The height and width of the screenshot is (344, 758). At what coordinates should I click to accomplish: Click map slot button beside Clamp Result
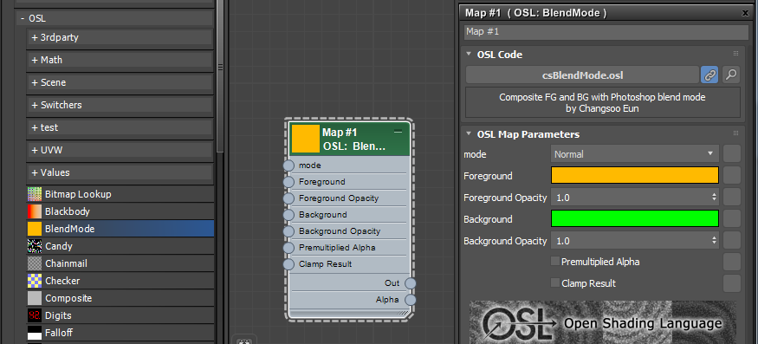(732, 283)
